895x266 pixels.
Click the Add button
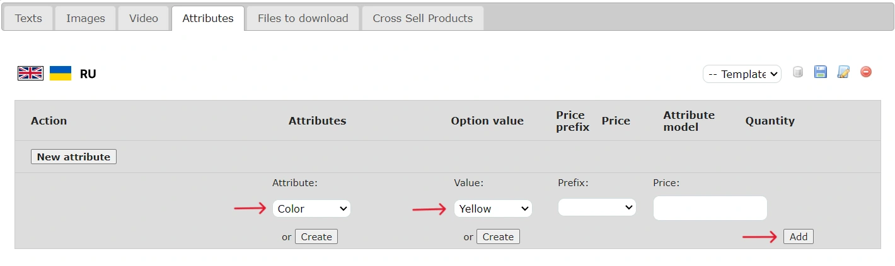(x=798, y=237)
